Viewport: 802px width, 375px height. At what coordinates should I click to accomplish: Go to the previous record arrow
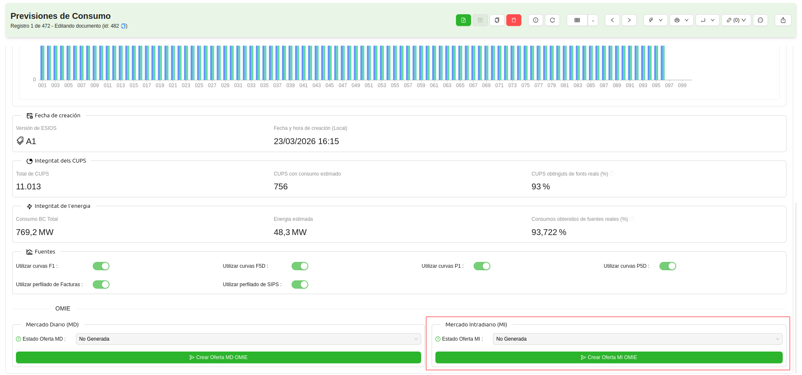coord(612,20)
